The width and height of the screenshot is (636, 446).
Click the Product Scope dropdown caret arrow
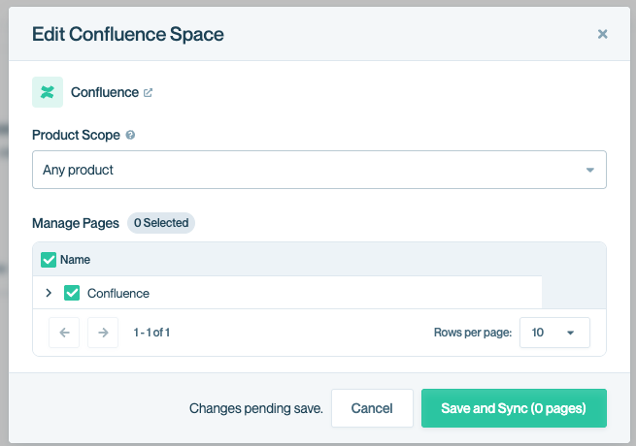590,170
